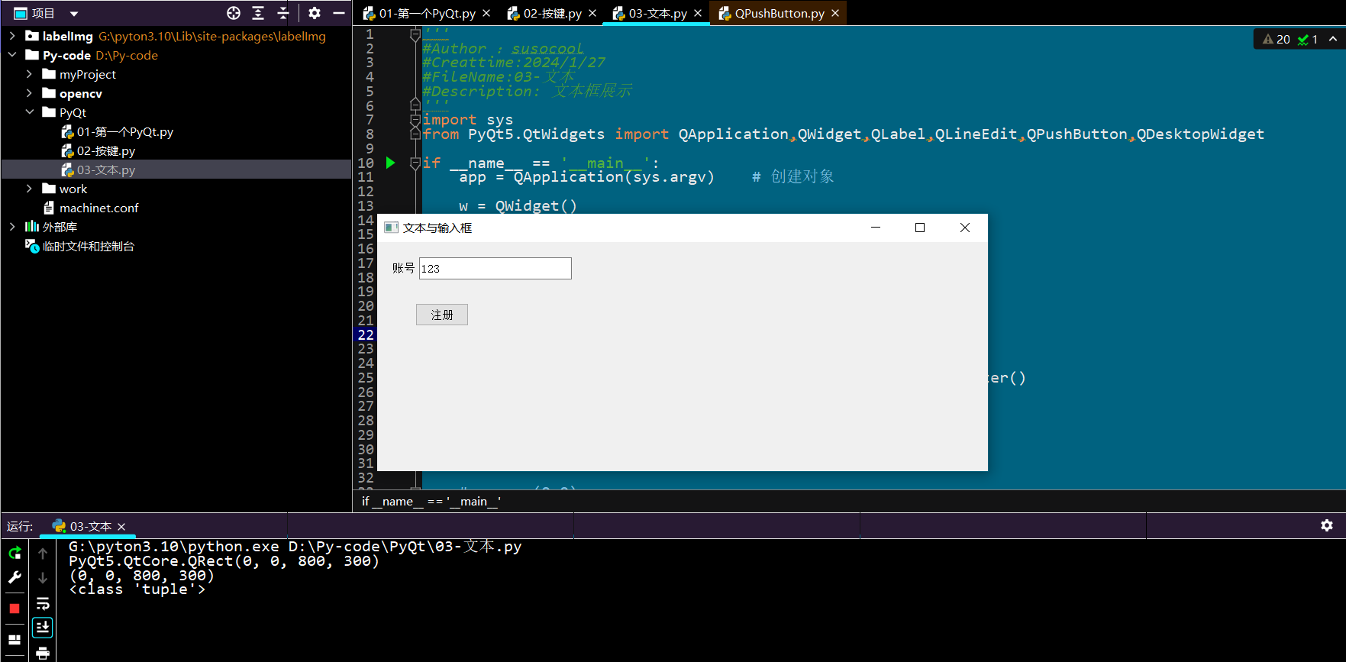Viewport: 1346px width, 662px height.
Task: Click QRect output line in console
Action: 224,561
